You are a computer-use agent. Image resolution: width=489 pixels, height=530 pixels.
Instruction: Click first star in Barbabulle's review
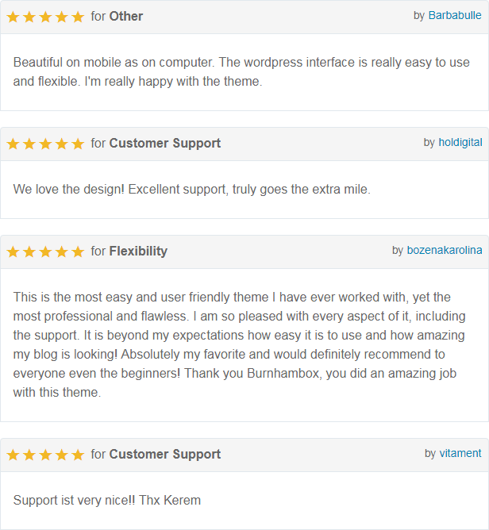[x=13, y=17]
